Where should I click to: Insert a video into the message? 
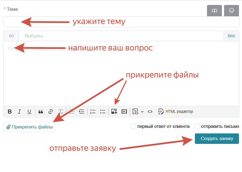click(x=124, y=111)
